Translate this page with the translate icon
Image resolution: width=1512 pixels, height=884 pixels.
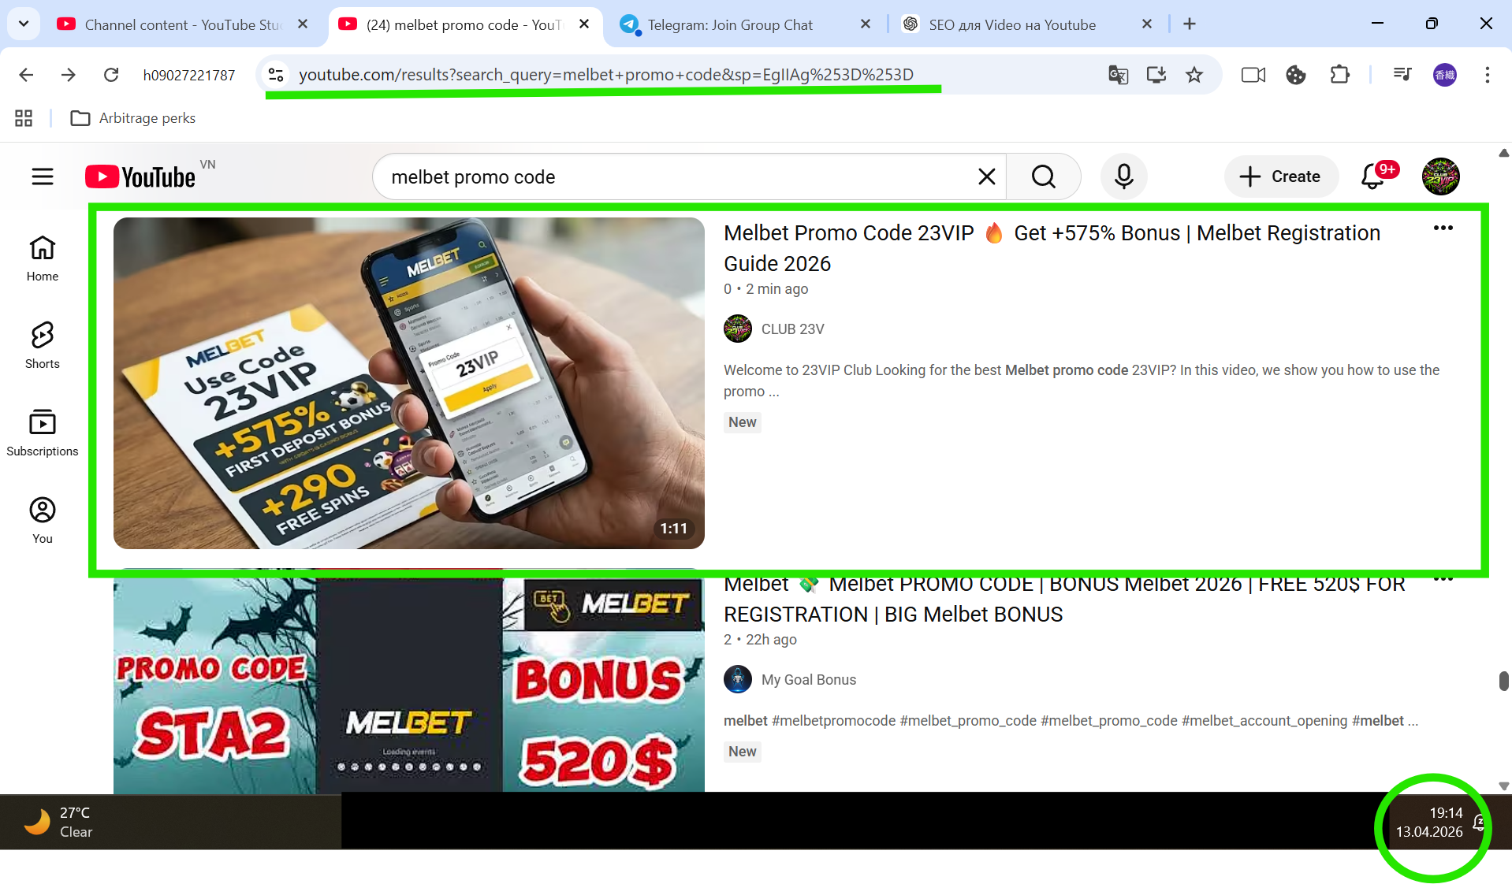pos(1118,75)
